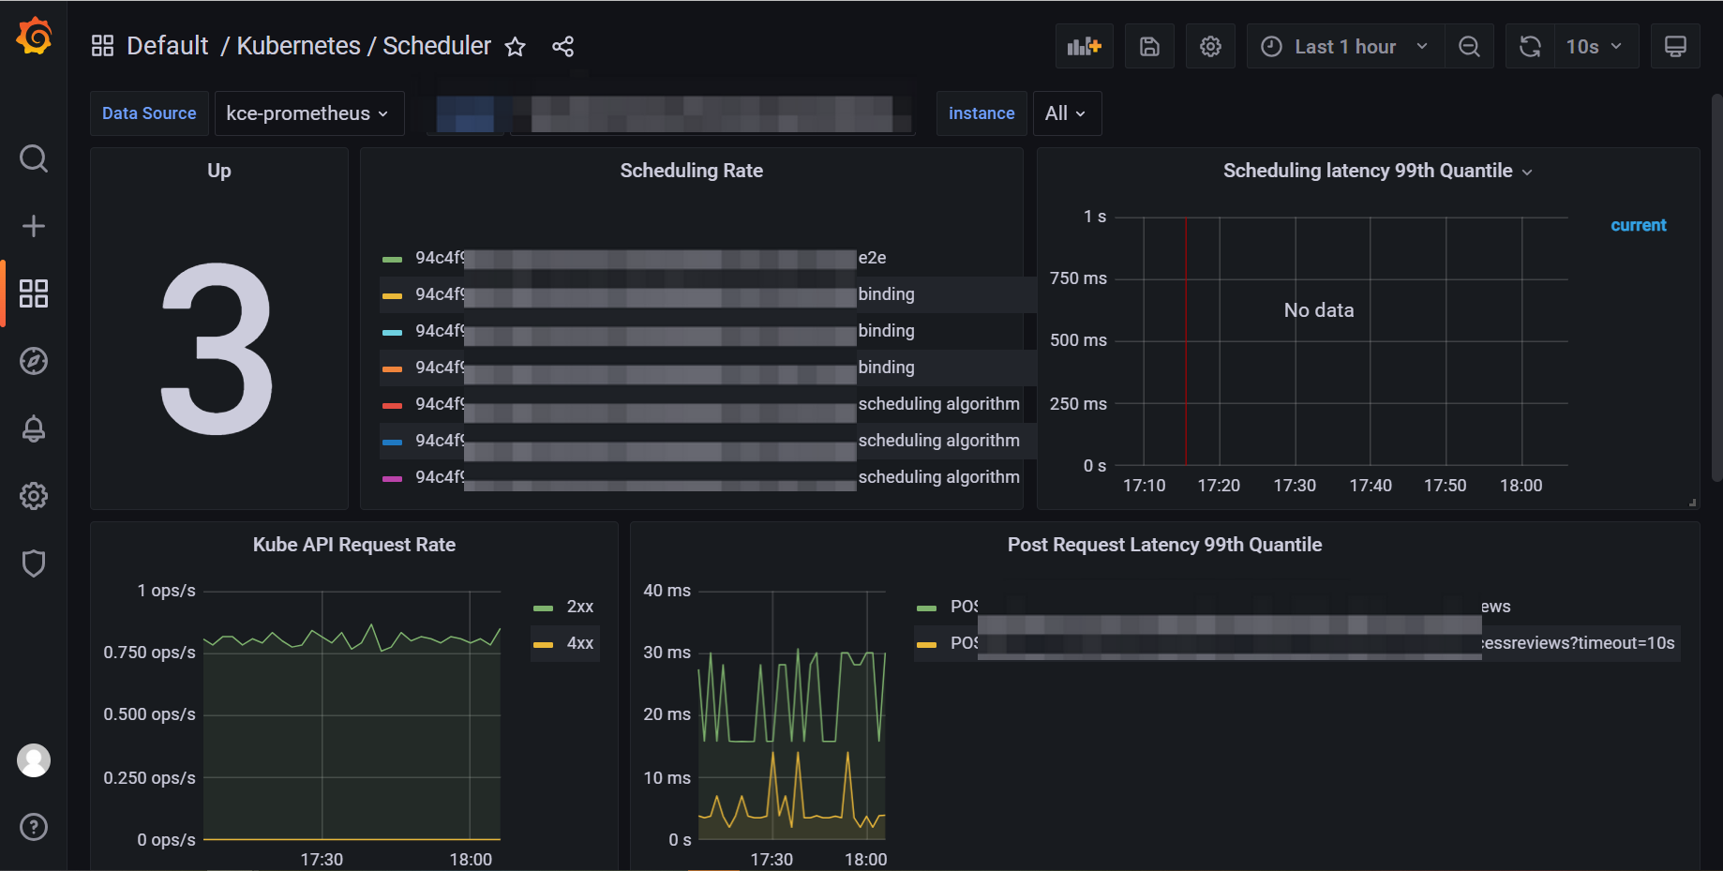Open the Alerting bell icon
The width and height of the screenshot is (1723, 871).
click(x=34, y=428)
